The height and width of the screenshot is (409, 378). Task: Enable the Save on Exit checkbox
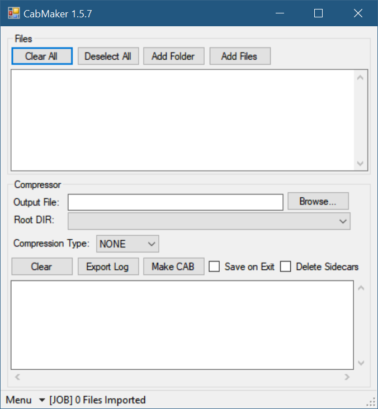[214, 267]
